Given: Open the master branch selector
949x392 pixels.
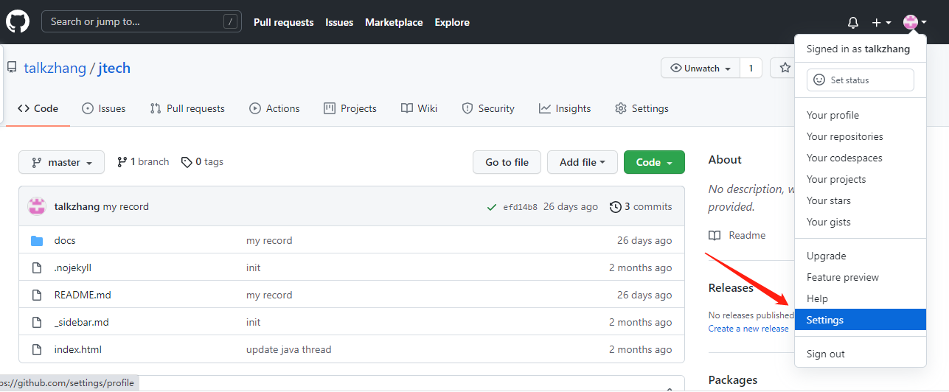Looking at the screenshot, I should (x=61, y=162).
